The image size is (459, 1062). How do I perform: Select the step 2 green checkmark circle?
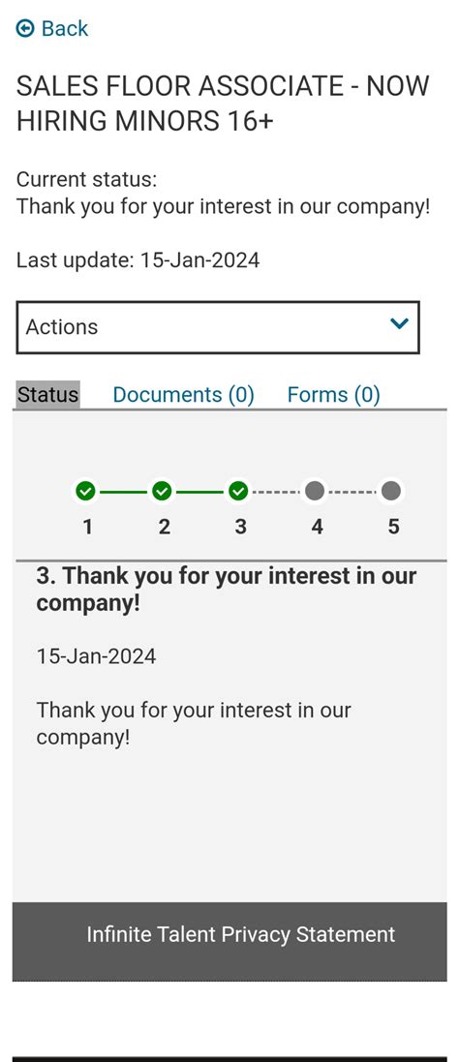pos(162,491)
